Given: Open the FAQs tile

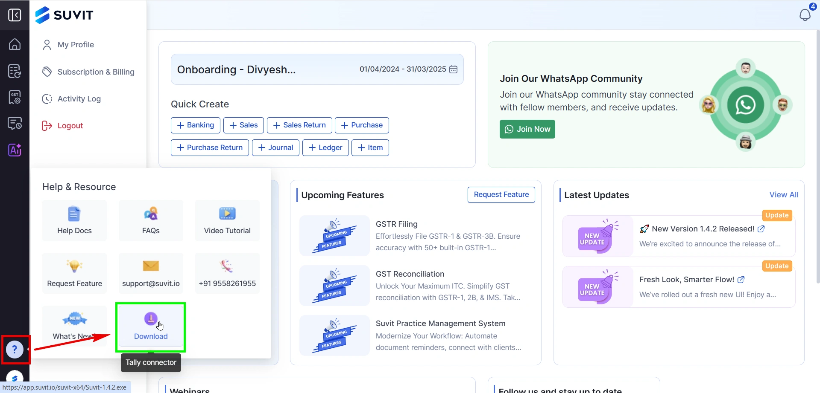Looking at the screenshot, I should [x=151, y=220].
